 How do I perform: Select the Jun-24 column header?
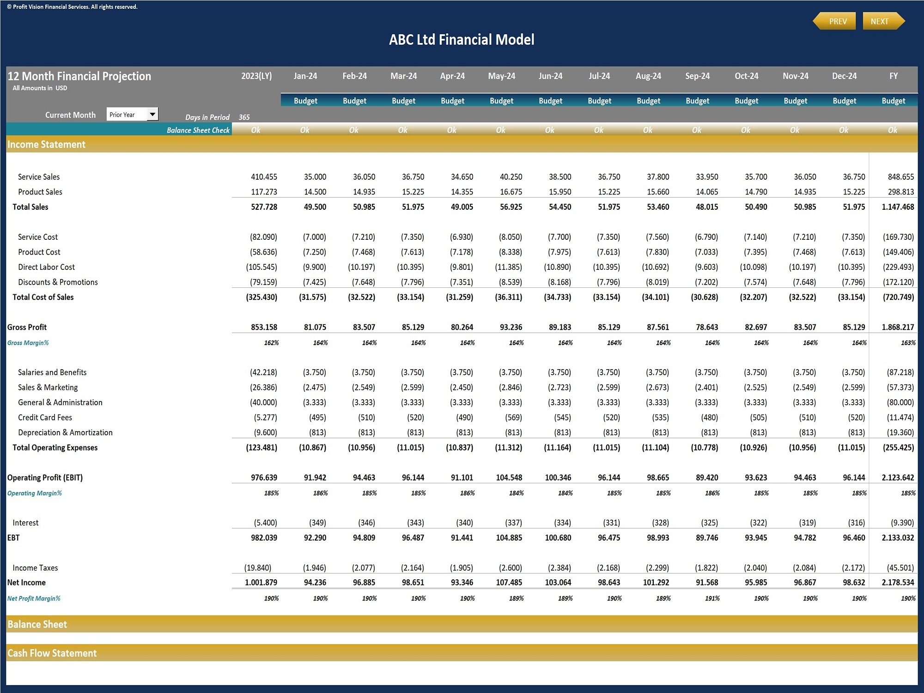pyautogui.click(x=550, y=76)
